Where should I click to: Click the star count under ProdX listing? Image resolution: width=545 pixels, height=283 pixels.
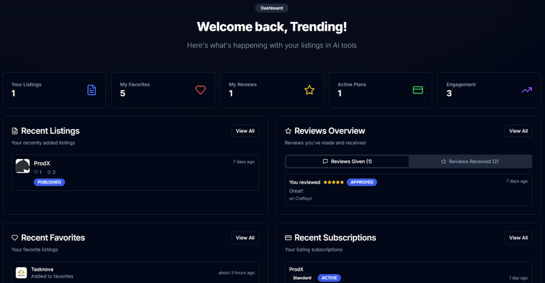click(x=51, y=173)
